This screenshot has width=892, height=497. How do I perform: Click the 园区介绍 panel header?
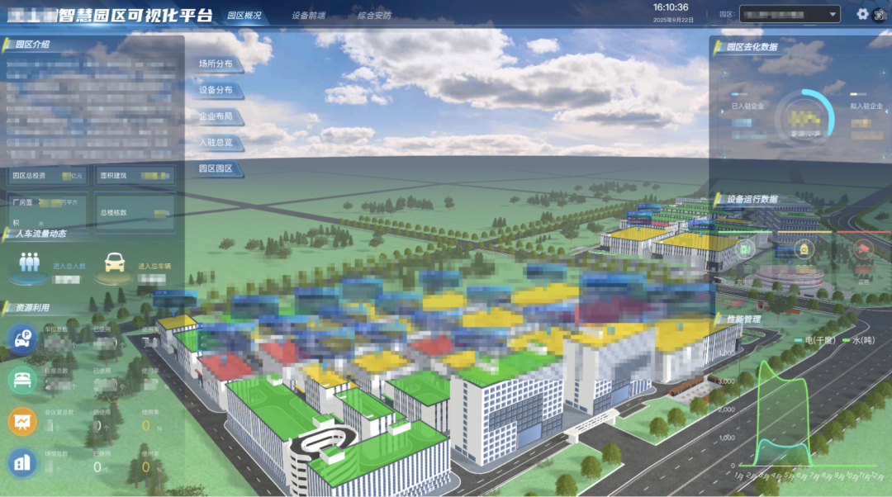[32, 45]
